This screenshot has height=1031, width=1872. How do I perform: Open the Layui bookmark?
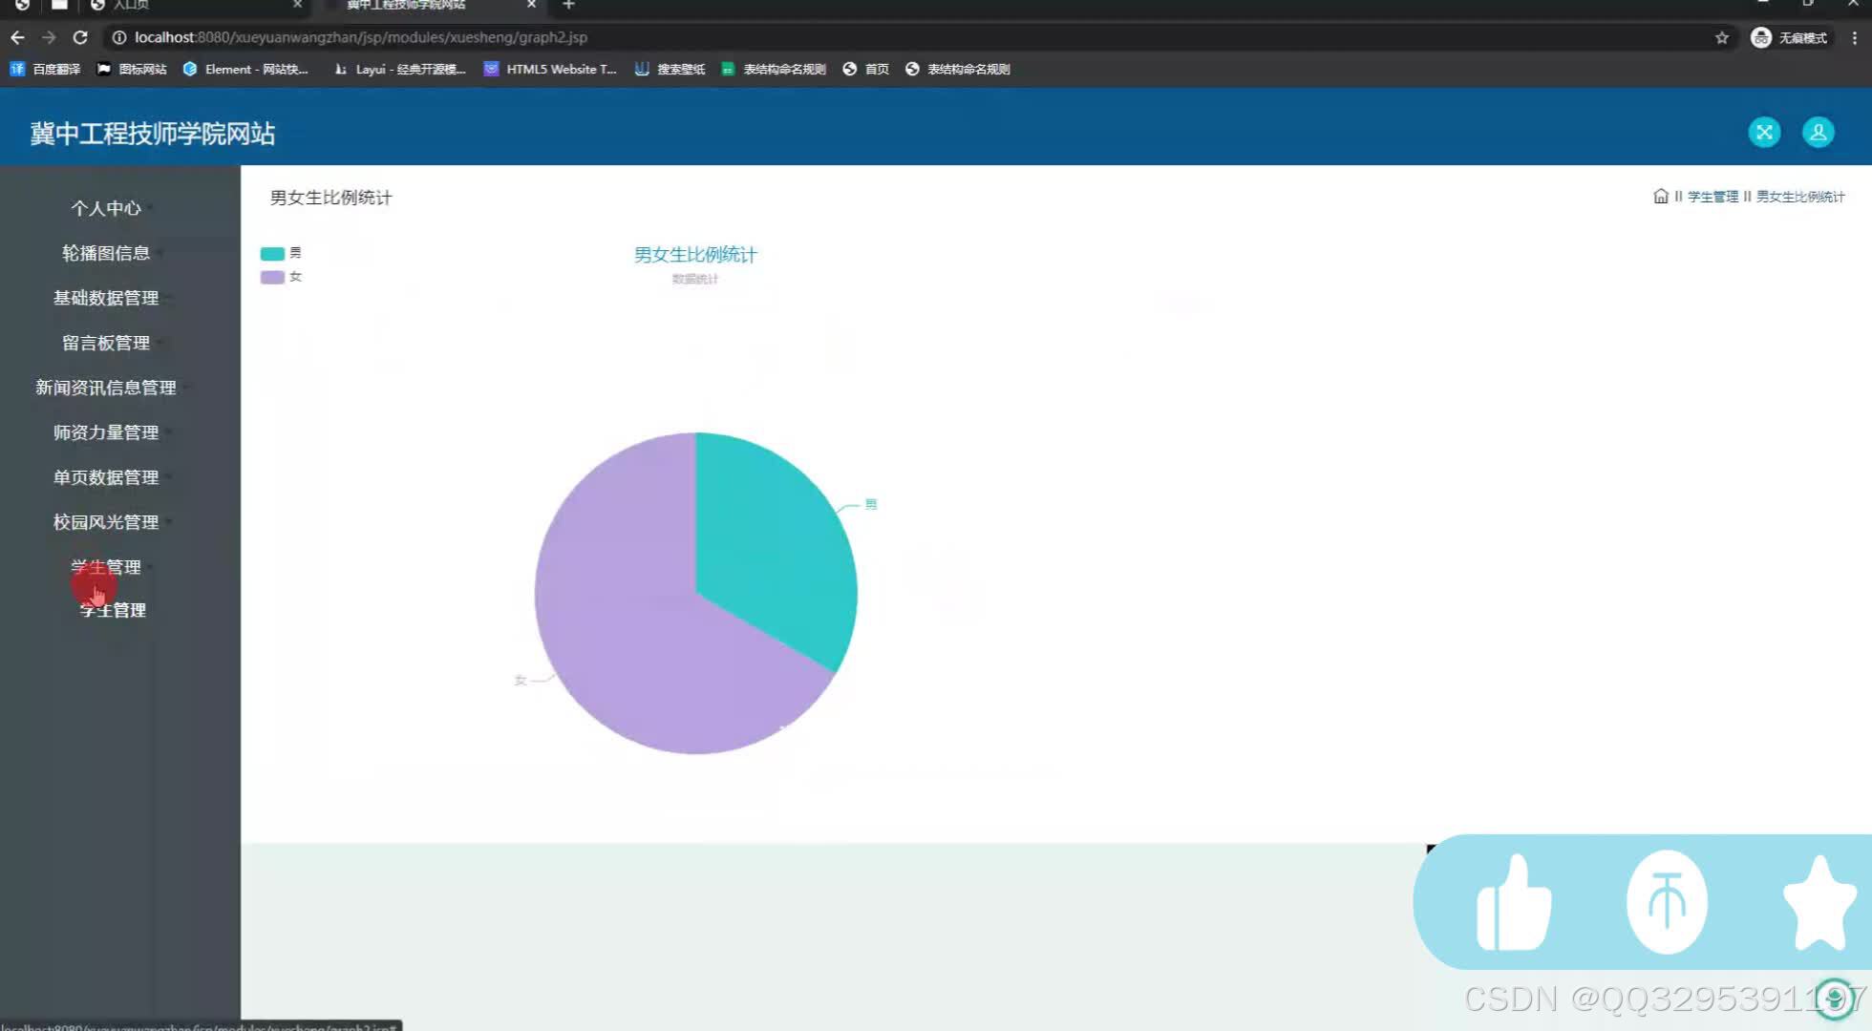(399, 69)
